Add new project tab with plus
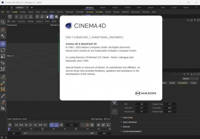 32,8
